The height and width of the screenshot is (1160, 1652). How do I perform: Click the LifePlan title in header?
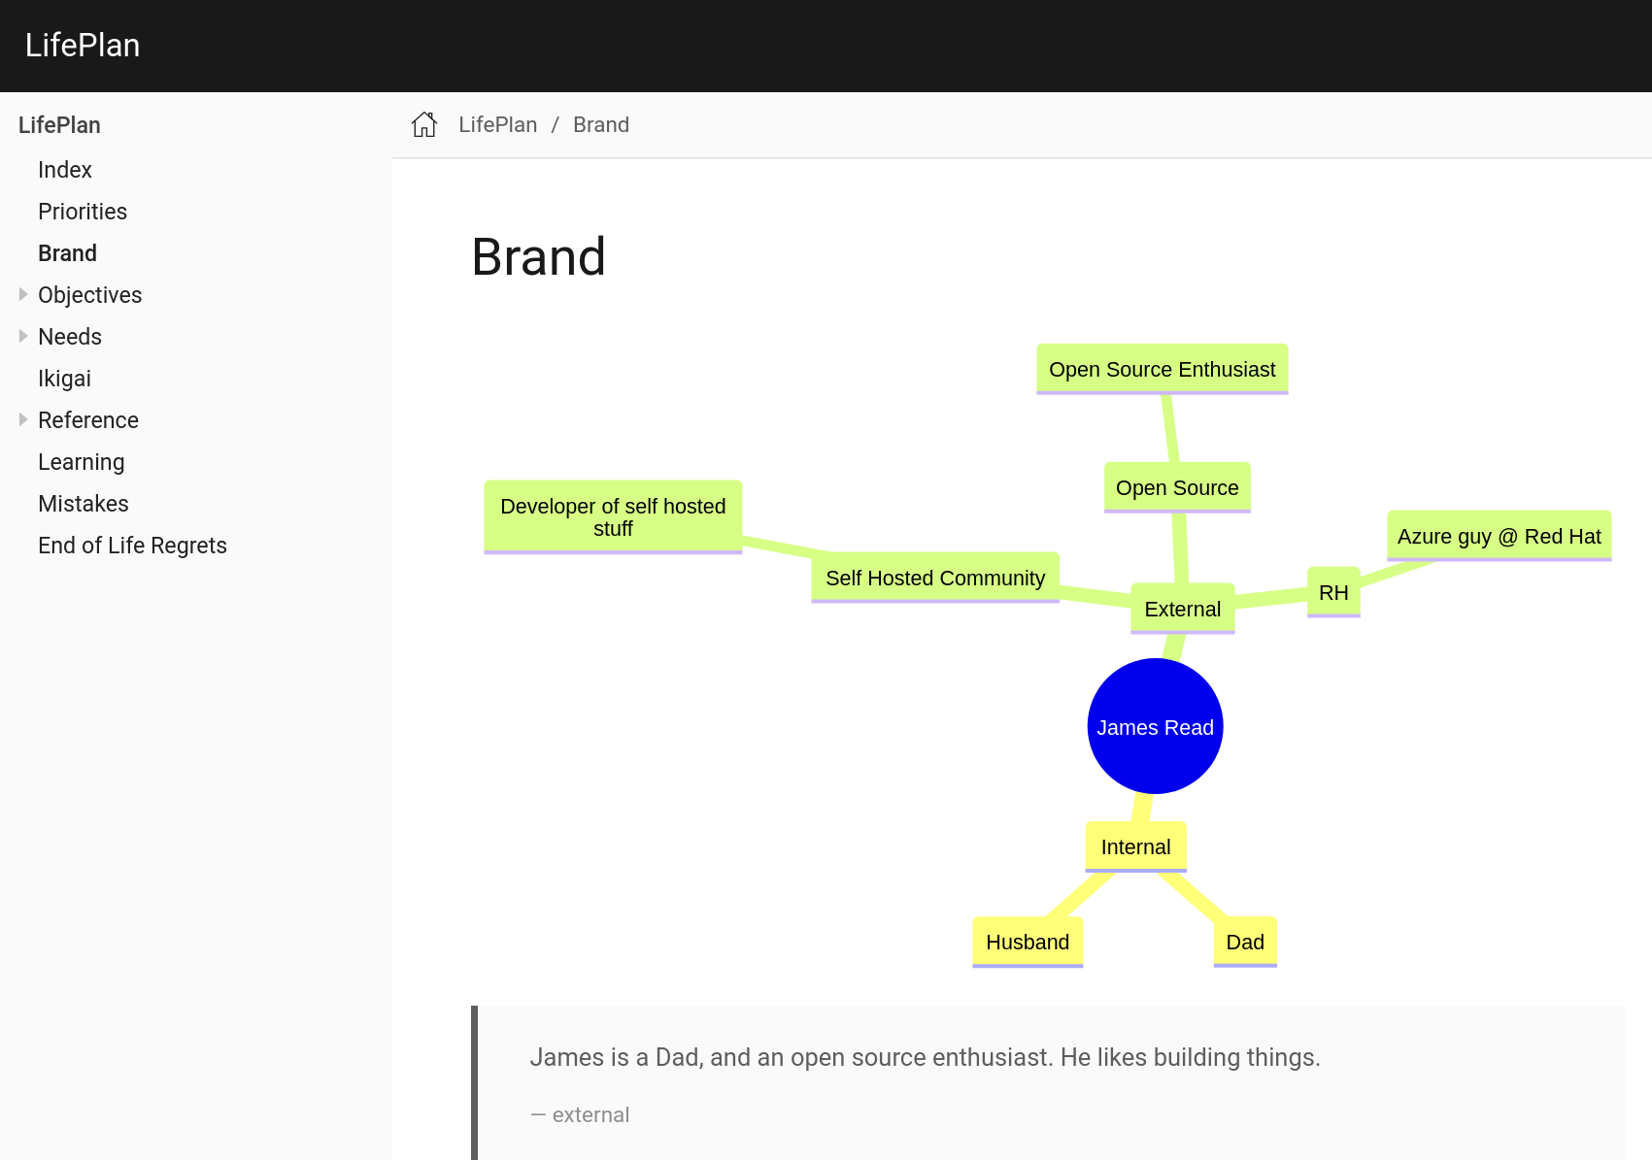coord(83,46)
